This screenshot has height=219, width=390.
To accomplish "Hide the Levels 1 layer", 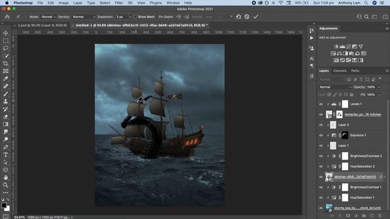I will 321,104.
